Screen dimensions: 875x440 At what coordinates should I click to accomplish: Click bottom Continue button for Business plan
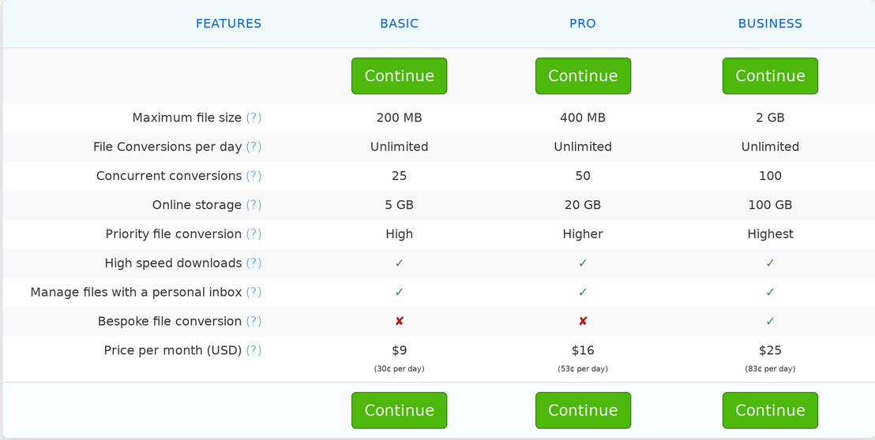coord(770,411)
